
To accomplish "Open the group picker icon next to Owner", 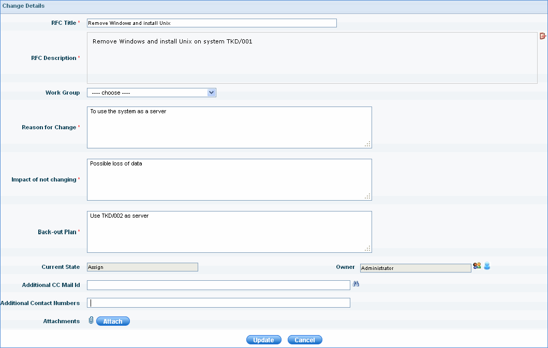I will tap(477, 265).
